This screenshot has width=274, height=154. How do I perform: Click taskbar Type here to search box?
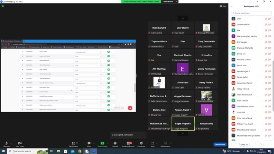[x=27, y=151]
